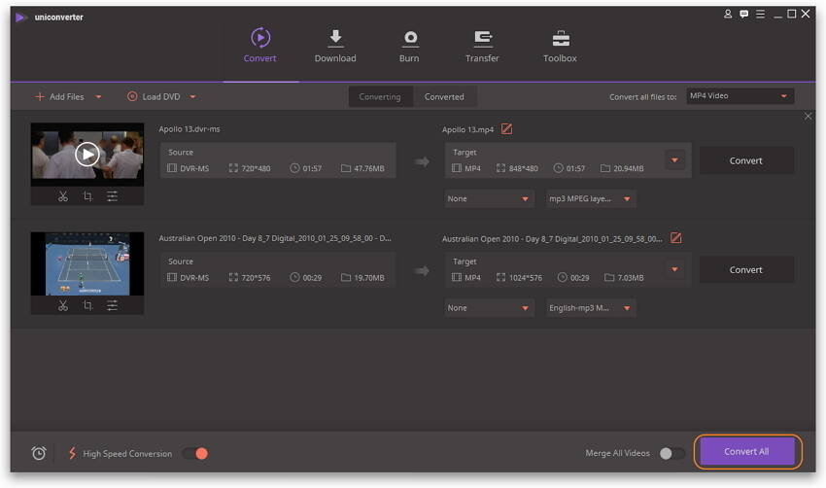
Task: Open crop tool for Australian Open video
Action: coord(87,305)
